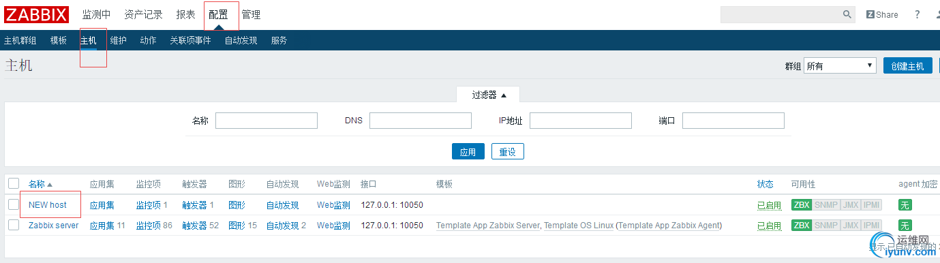Go to 模板 submenu

(x=59, y=40)
